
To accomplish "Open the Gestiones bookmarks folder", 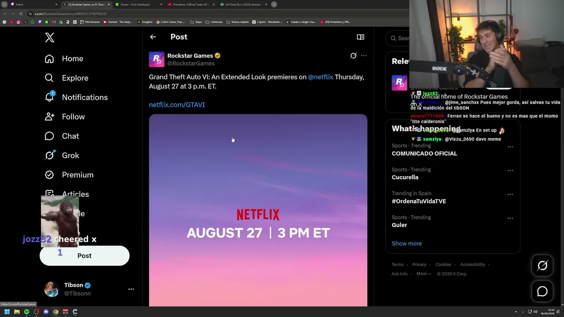I will [214, 22].
